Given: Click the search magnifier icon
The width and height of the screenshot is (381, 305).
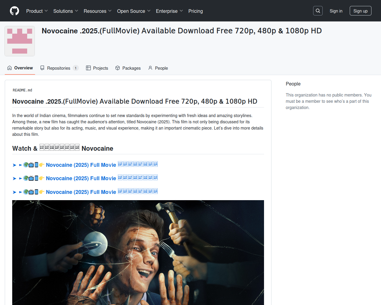Looking at the screenshot, I should click(318, 11).
